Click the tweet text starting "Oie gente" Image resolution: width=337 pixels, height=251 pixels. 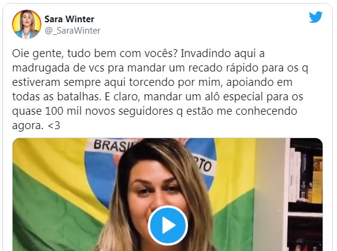click(160, 89)
